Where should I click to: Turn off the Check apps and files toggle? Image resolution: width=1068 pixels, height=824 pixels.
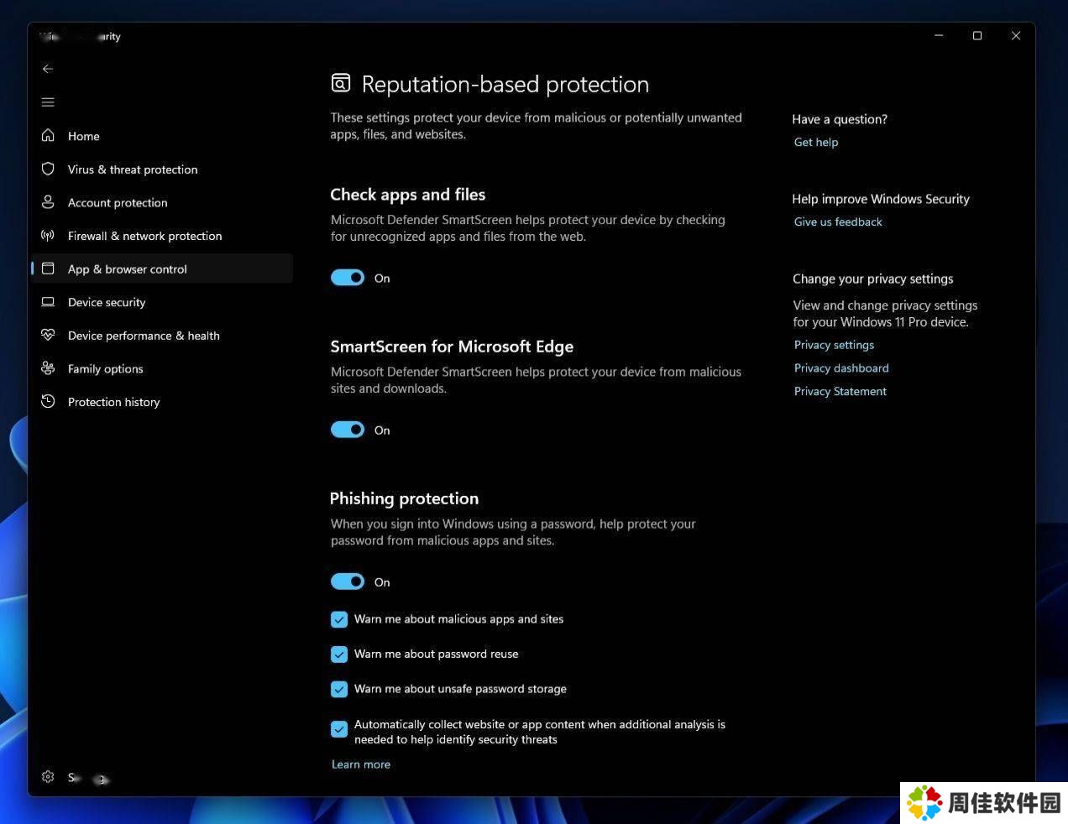point(348,278)
